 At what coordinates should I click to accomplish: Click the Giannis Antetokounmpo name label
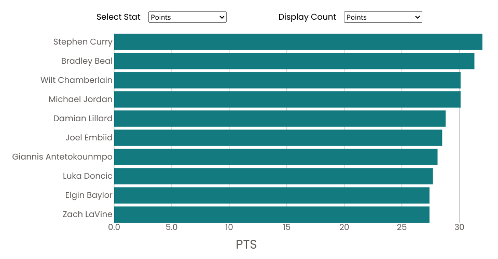point(62,157)
